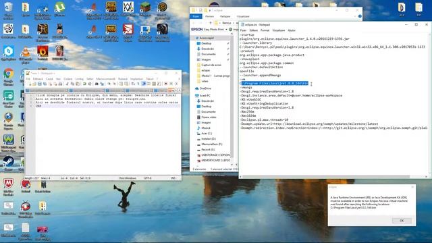Toggle Show All Characters in Notepad++ toolbar
The image size is (432, 243).
click(138, 84)
